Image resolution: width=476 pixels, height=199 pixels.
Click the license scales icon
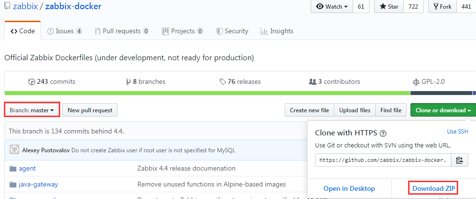point(416,82)
